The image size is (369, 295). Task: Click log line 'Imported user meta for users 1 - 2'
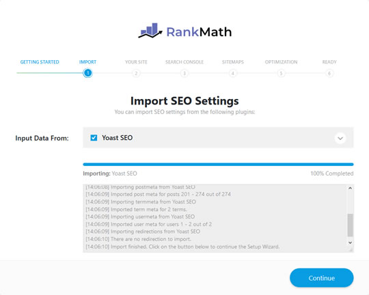pos(148,224)
